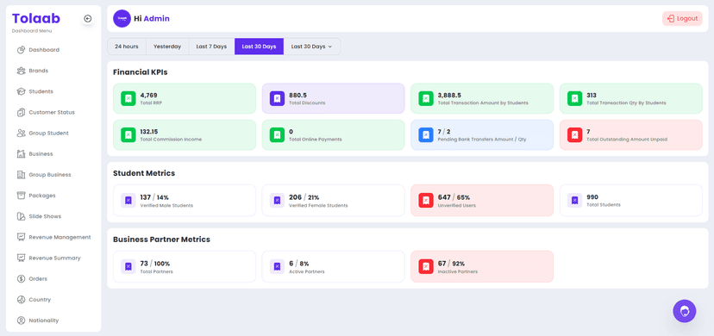Image resolution: width=714 pixels, height=336 pixels.
Task: Click the Customer Status icon
Action: click(21, 112)
